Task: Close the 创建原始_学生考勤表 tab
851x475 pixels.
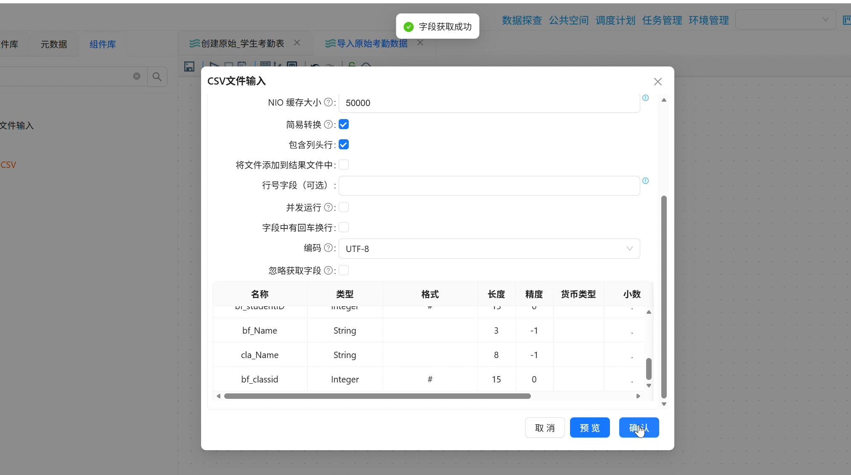Action: point(297,43)
